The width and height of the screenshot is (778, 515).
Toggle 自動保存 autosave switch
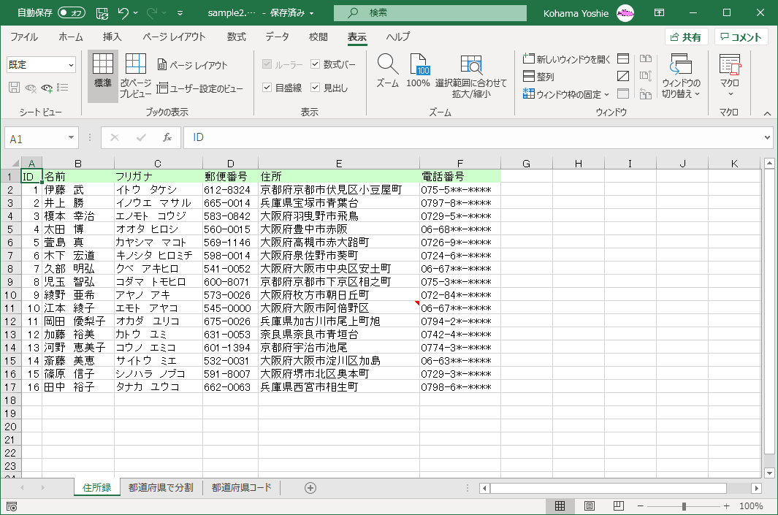[72, 13]
